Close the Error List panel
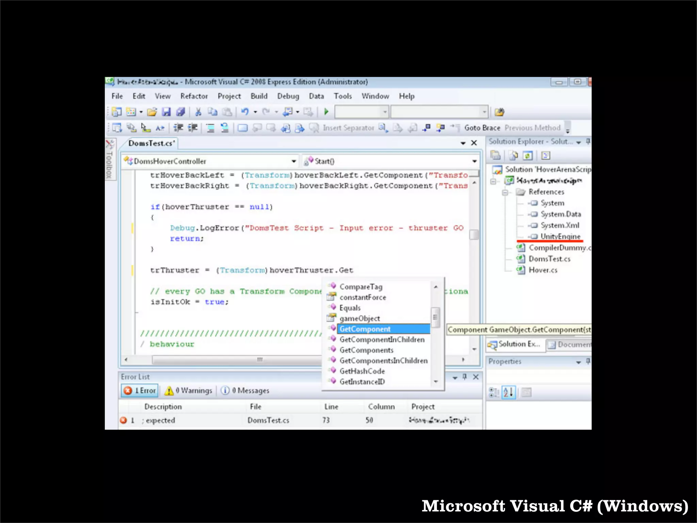Image resolution: width=697 pixels, height=523 pixels. (x=476, y=377)
